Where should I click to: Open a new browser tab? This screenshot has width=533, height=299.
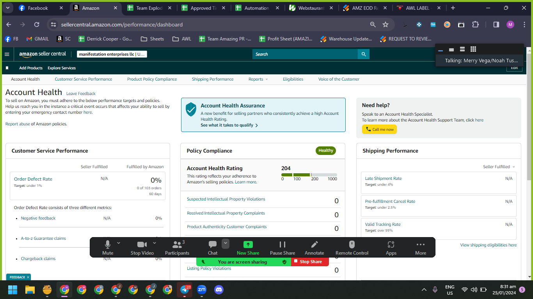453,8
